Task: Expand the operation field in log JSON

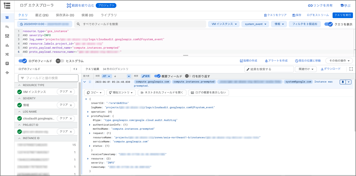Action: pyautogui.click(x=88, y=112)
